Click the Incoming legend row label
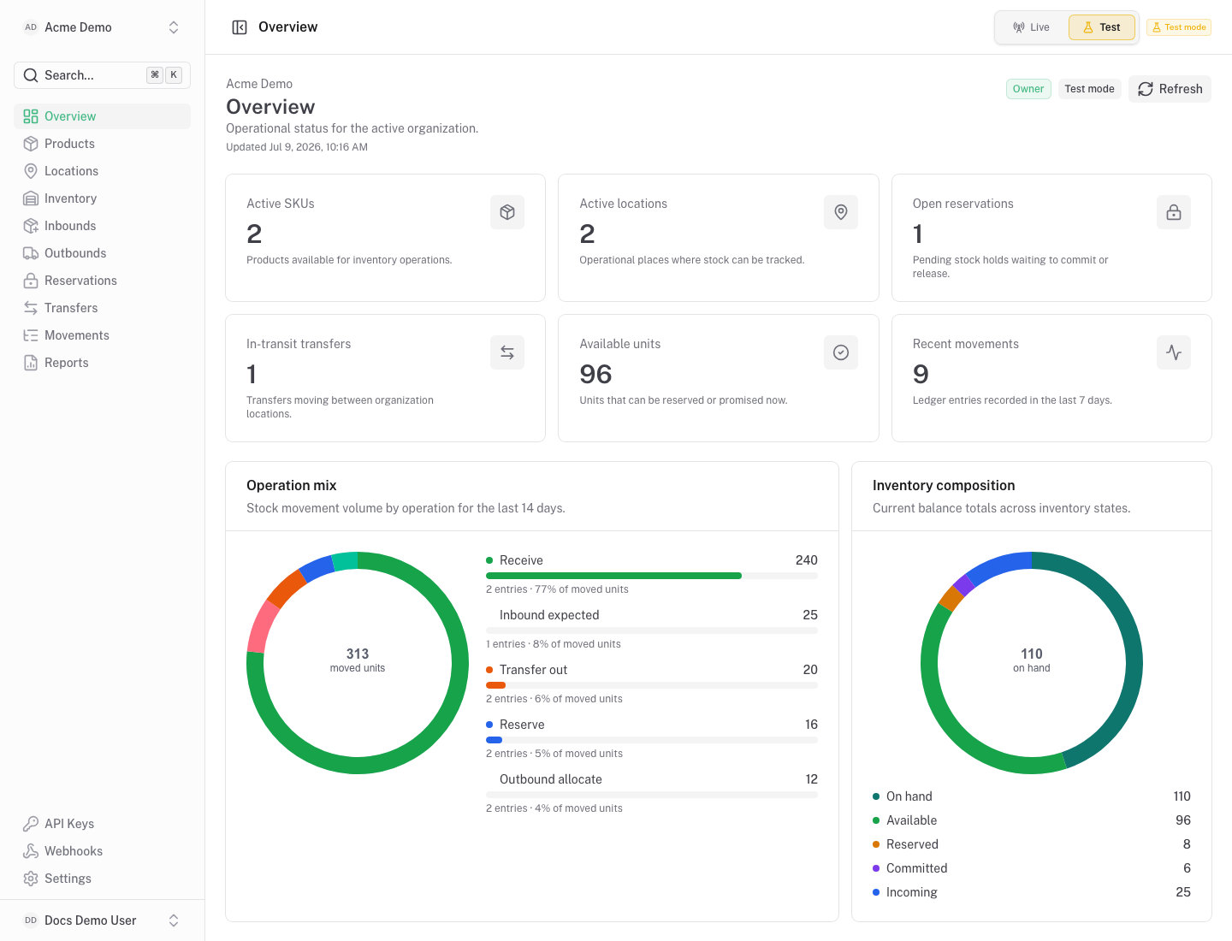 (911, 892)
